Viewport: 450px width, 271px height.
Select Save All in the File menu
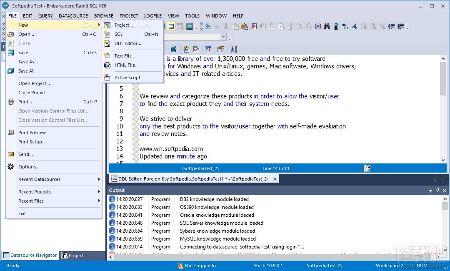tap(54, 71)
